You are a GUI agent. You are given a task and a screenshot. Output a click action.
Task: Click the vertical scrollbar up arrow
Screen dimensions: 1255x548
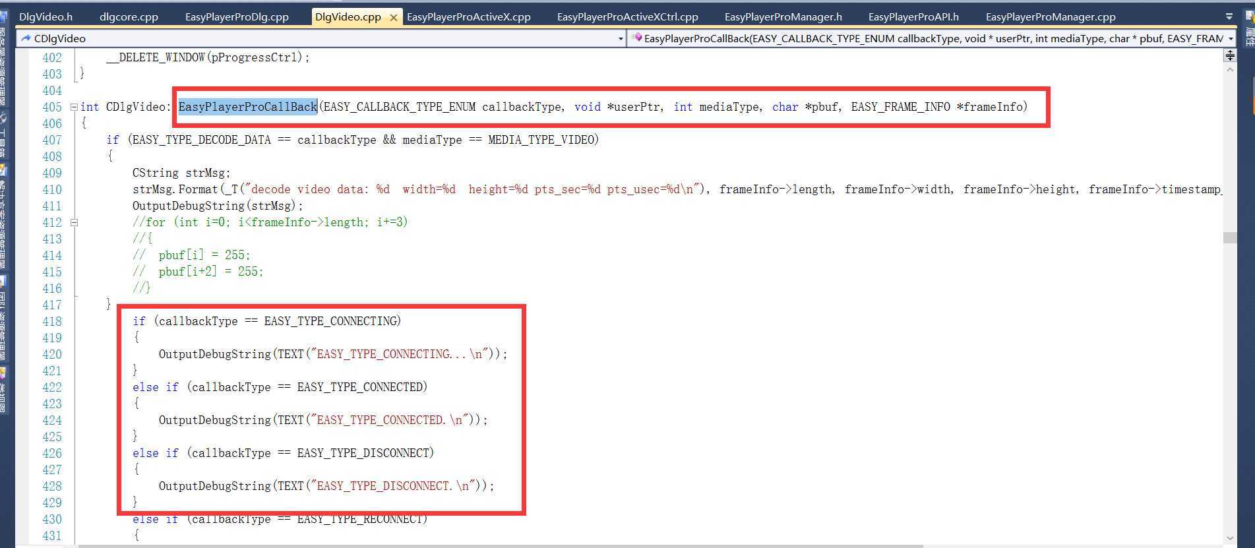tap(1230, 69)
